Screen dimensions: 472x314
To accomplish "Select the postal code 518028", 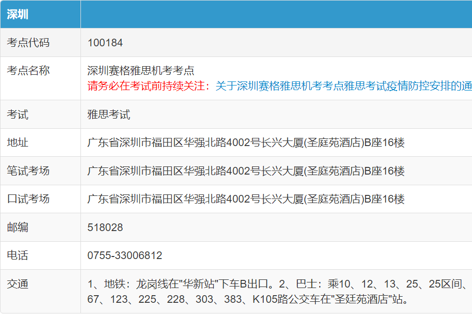I will click(x=105, y=227).
